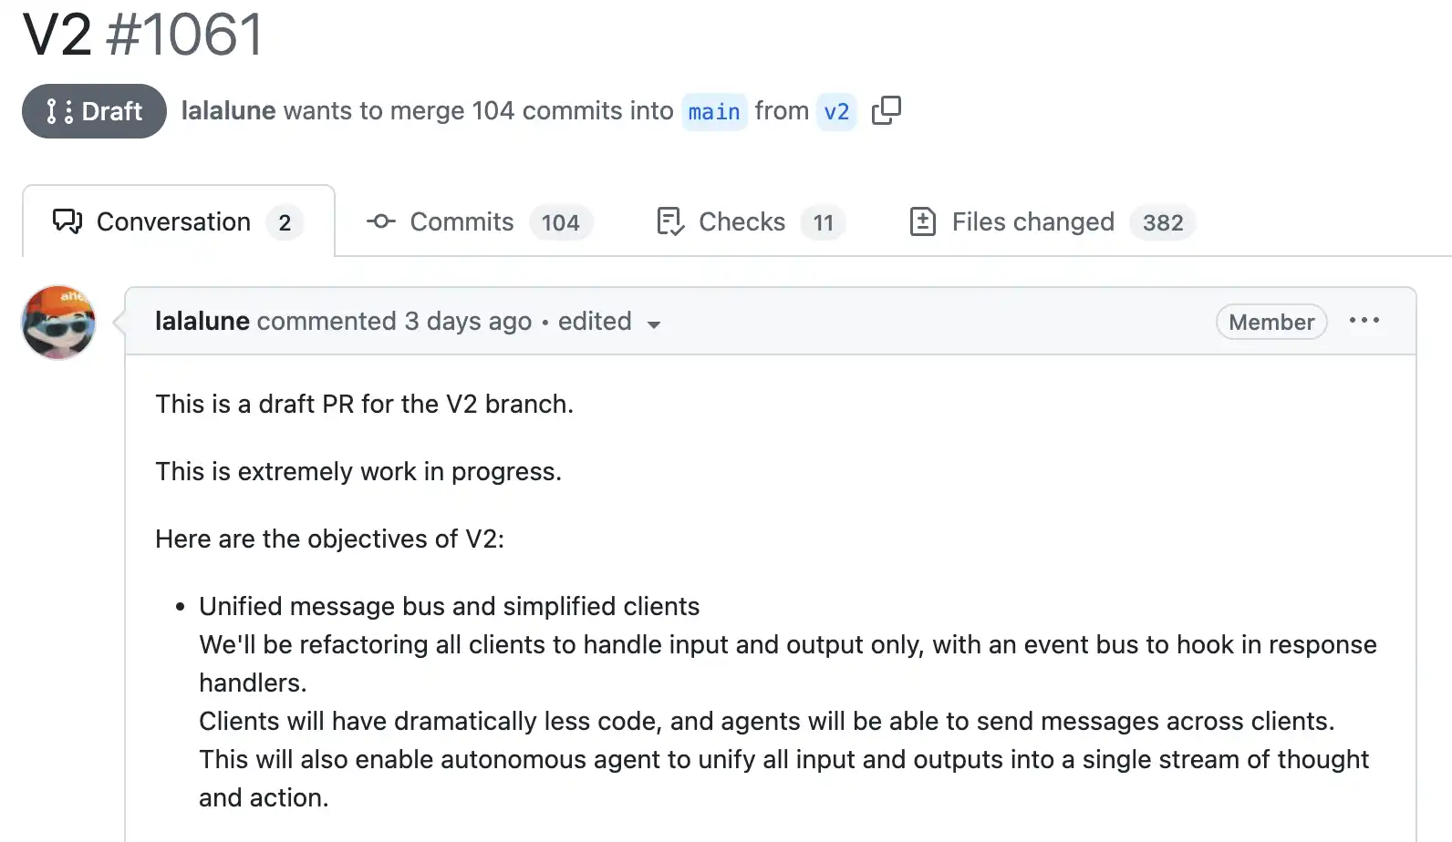Select the Conversation tab
This screenshot has width=1452, height=842.
[173, 221]
